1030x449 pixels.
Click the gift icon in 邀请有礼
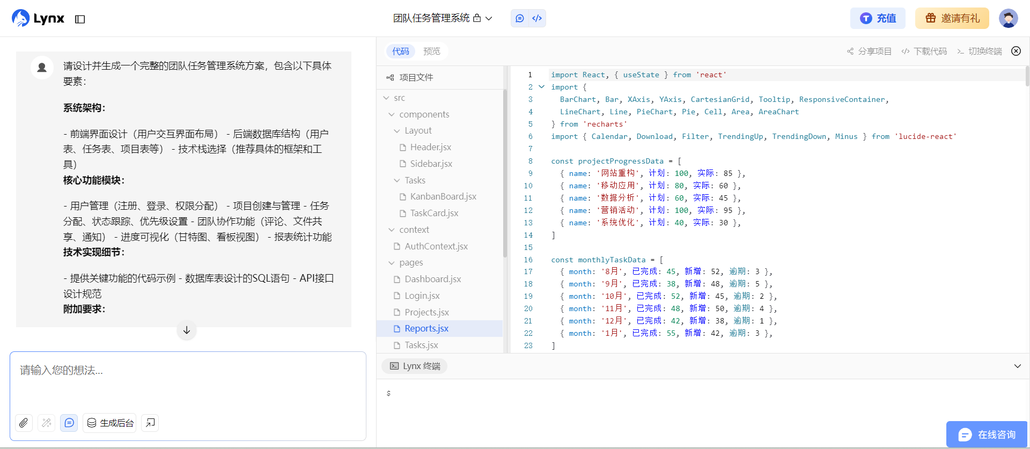pyautogui.click(x=931, y=18)
